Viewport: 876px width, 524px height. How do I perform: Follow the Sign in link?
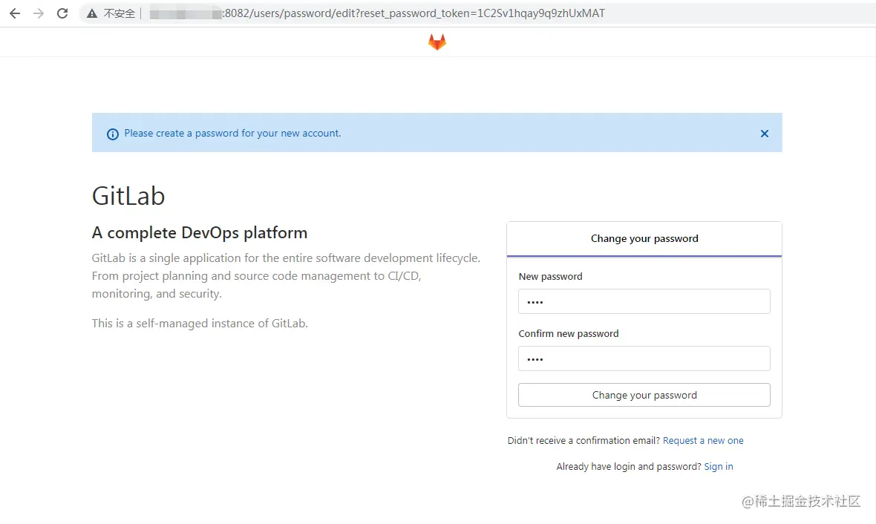(x=719, y=467)
